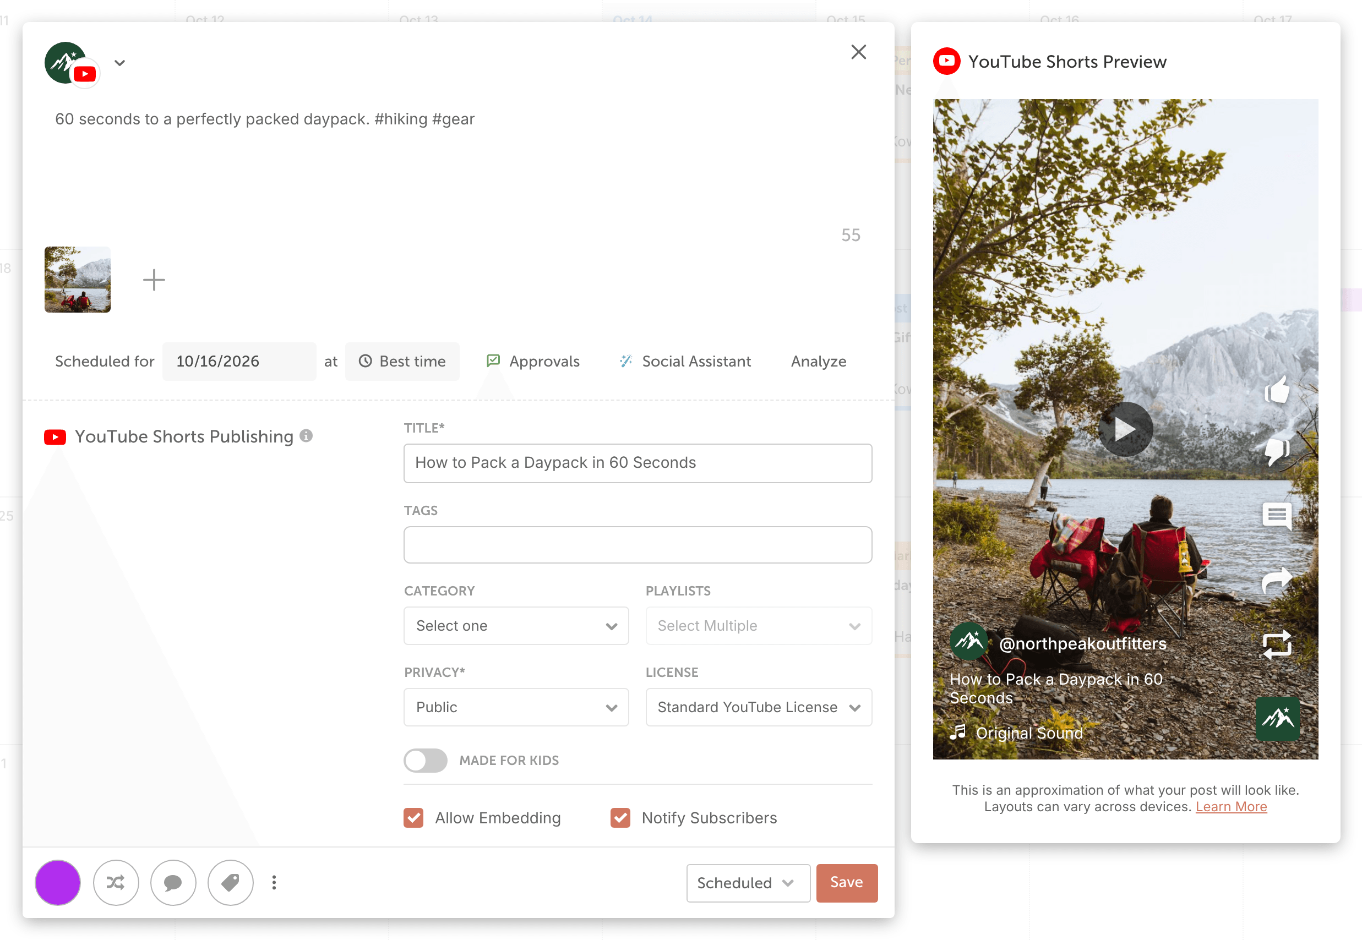Uncheck Allow Embedding
Viewport: 1362px width, 940px height.
[413, 817]
